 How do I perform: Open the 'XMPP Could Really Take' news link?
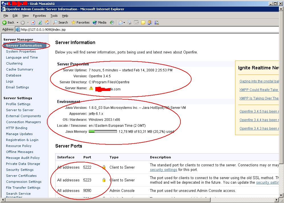259,90
